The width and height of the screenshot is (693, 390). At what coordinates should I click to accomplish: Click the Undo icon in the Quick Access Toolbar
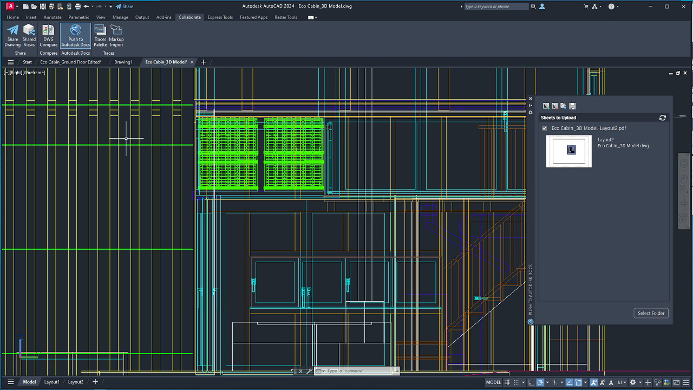tap(87, 6)
